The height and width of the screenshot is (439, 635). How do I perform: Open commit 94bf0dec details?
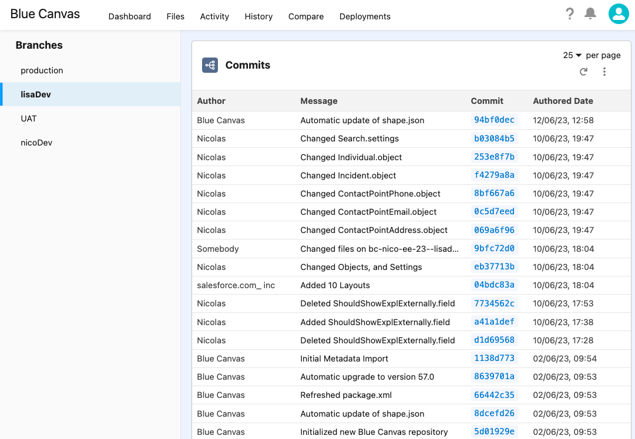(494, 120)
